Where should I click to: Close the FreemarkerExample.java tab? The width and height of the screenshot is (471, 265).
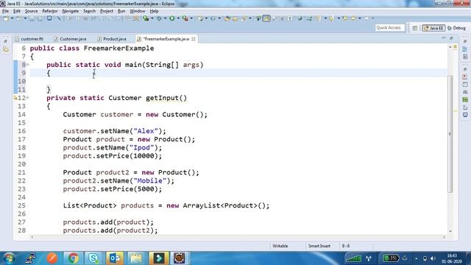(x=194, y=39)
